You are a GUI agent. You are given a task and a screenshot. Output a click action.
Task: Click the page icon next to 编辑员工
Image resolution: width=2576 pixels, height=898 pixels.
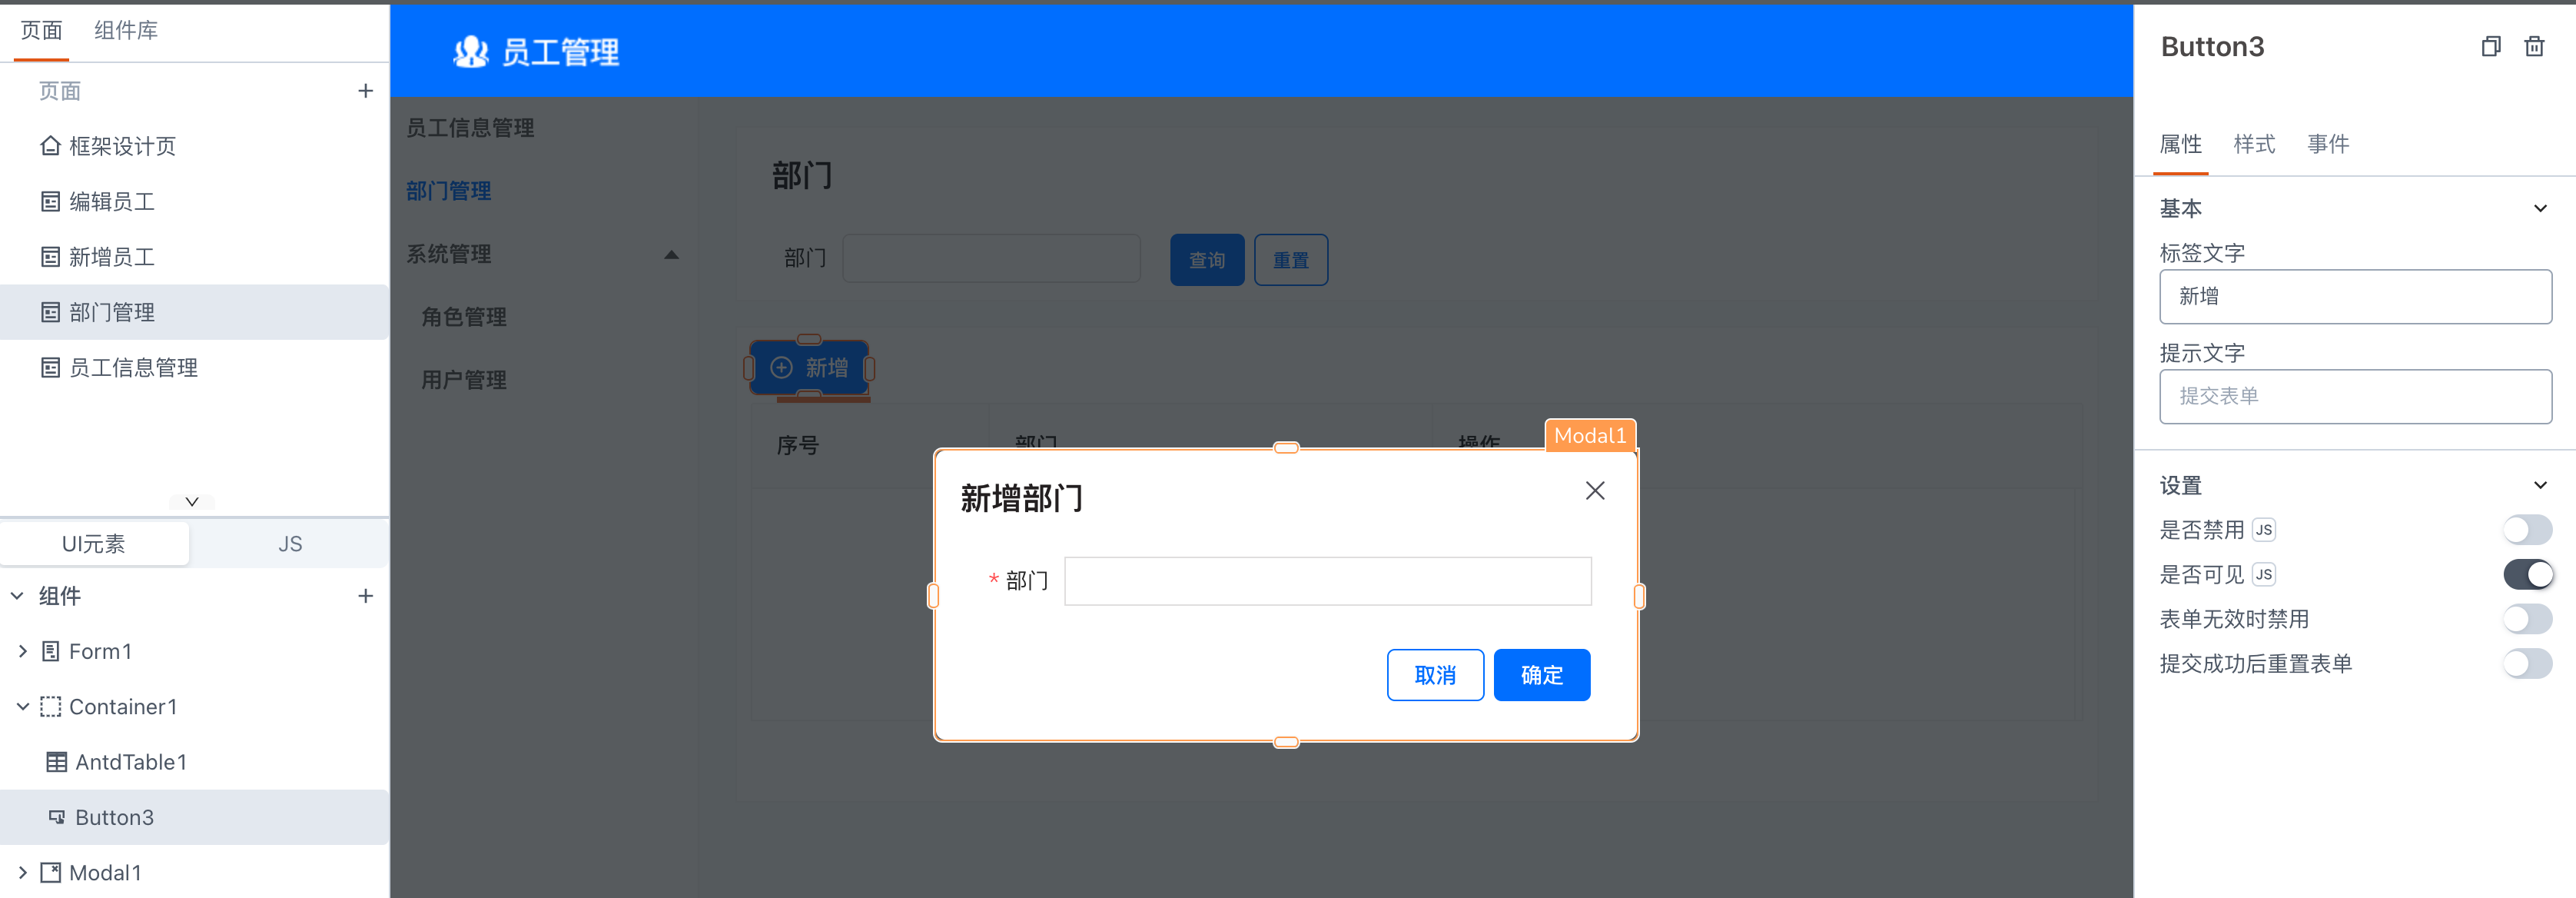pos(50,202)
